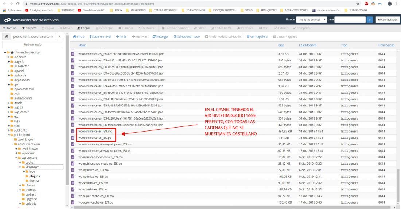Click home icon beside path field

7,36
